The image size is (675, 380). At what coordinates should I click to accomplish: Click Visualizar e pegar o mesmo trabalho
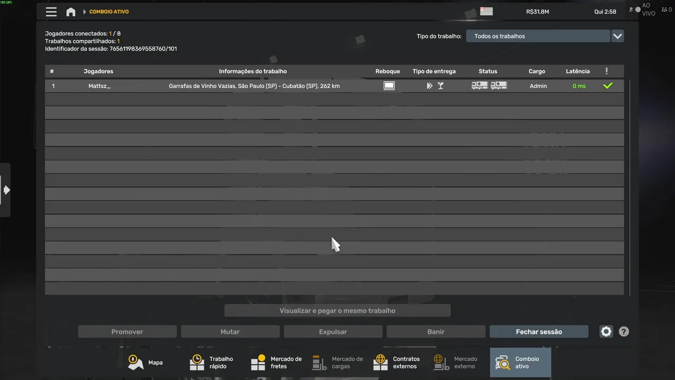(337, 310)
